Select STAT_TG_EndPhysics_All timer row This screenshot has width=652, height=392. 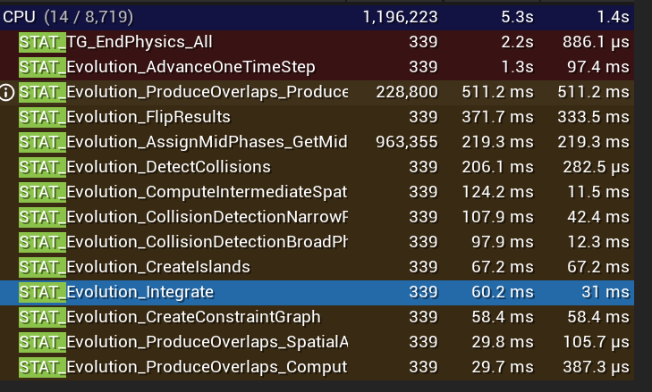pyautogui.click(x=317, y=42)
